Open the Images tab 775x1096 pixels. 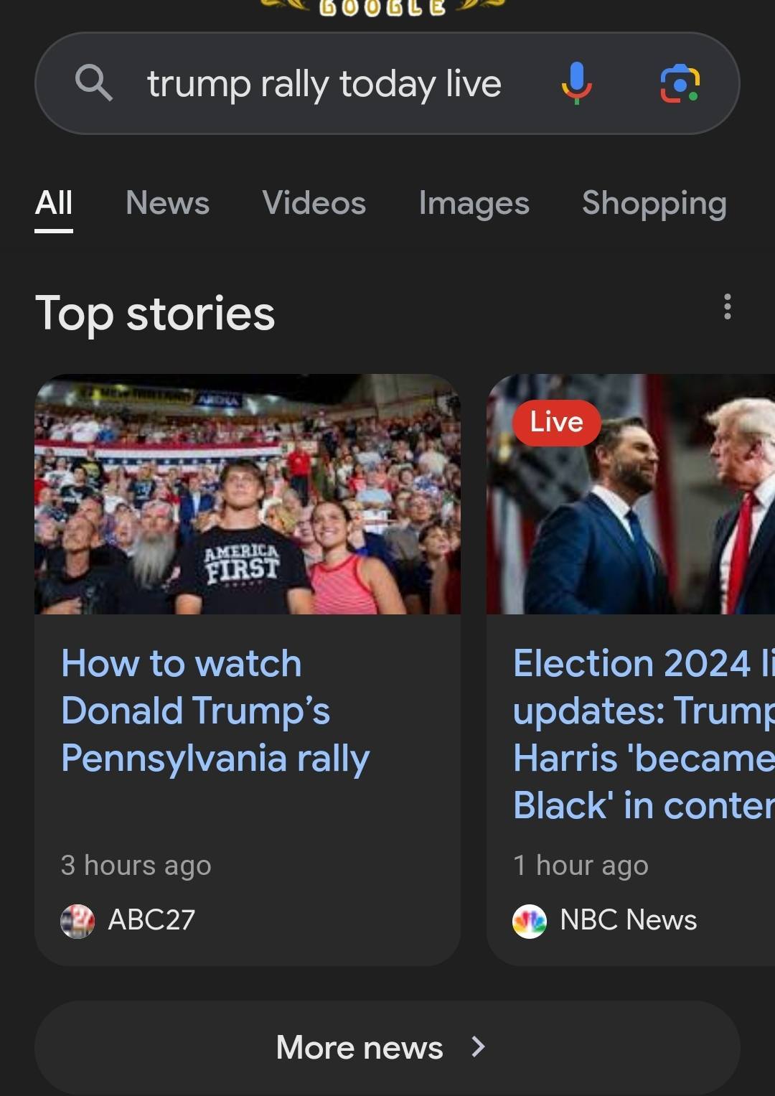click(474, 205)
